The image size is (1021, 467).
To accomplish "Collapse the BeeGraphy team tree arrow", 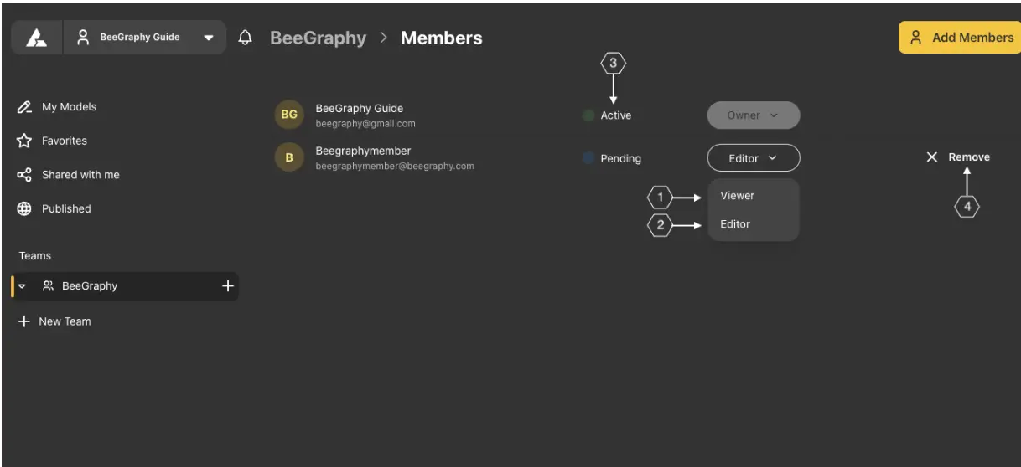I will tap(22, 286).
